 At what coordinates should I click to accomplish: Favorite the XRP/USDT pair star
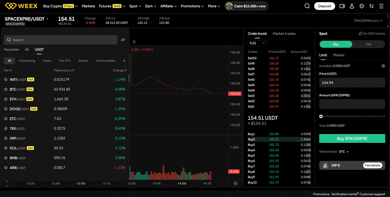(x=6, y=138)
